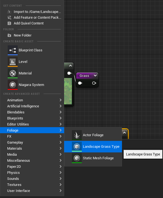Expand the Editor Utilities submenu
Viewport: 163px width, 198px height.
pos(32,124)
